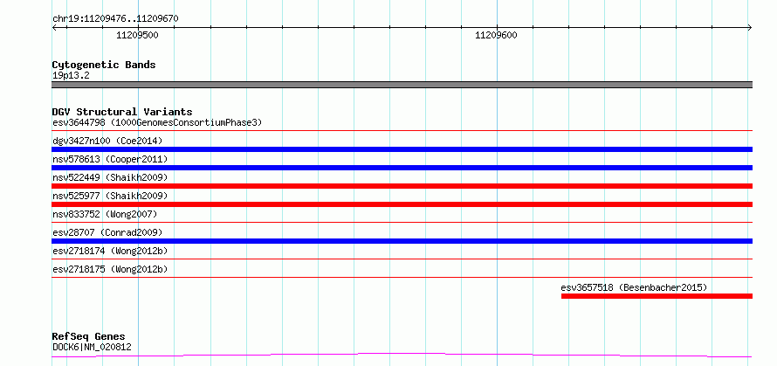Image resolution: width=777 pixels, height=366 pixels.
Task: Click the 19p13.2 band label
Action: pyautogui.click(x=71, y=76)
